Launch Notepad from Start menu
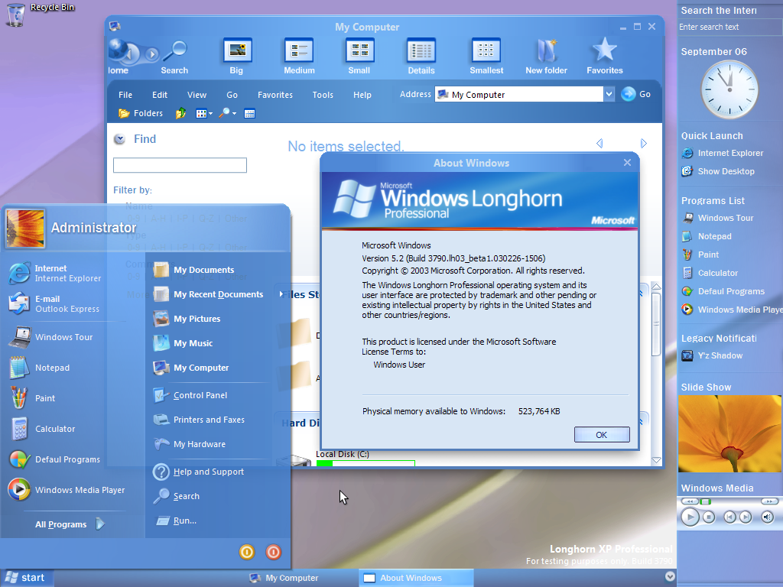The height and width of the screenshot is (587, 783). coord(40,368)
